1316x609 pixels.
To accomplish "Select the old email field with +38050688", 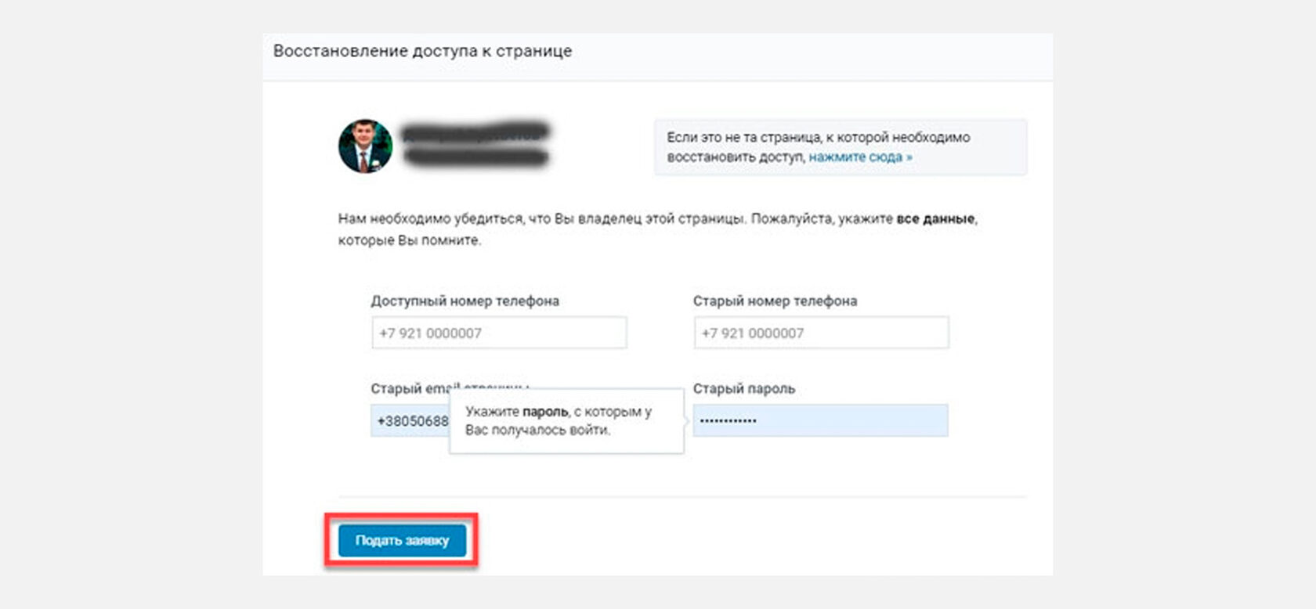I will tap(410, 420).
